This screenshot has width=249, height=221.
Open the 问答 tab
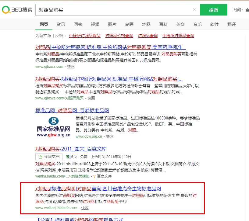[78, 24]
